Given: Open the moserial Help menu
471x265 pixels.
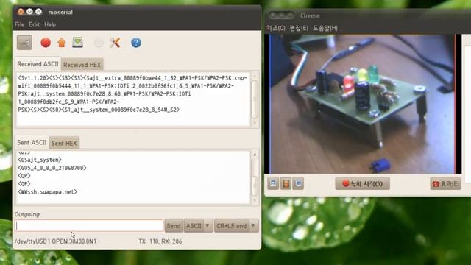Looking at the screenshot, I should (x=50, y=24).
